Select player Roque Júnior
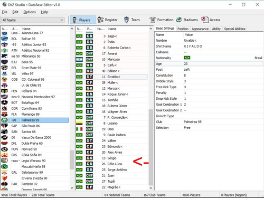The width and height of the screenshot is (264, 198). coord(118,94)
